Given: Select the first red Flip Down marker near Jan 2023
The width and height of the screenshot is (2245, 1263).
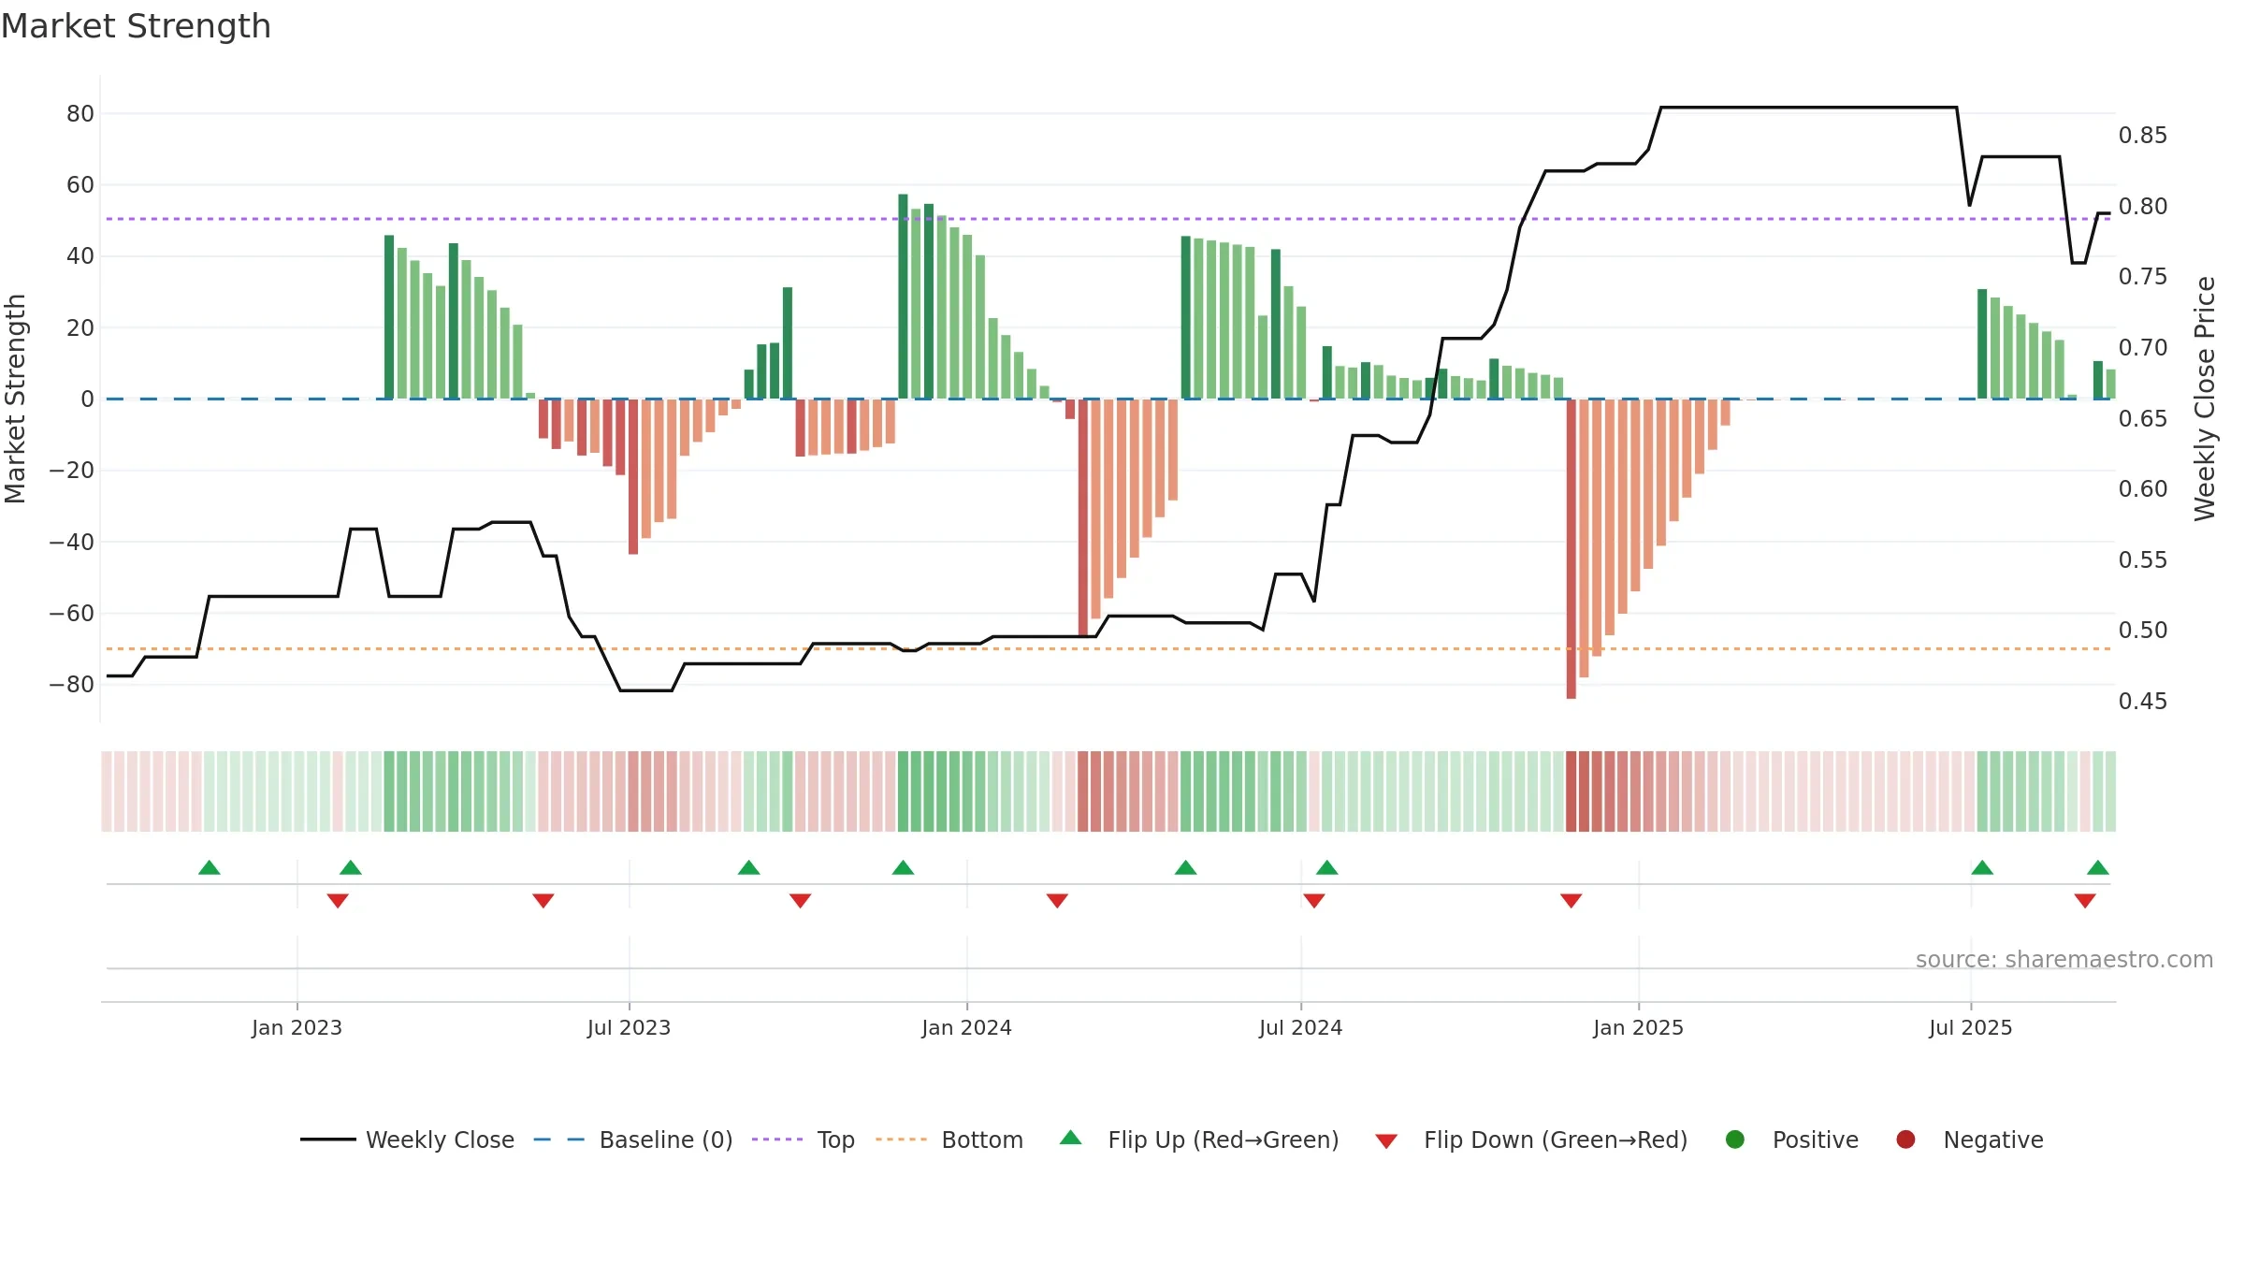Looking at the screenshot, I should (338, 901).
